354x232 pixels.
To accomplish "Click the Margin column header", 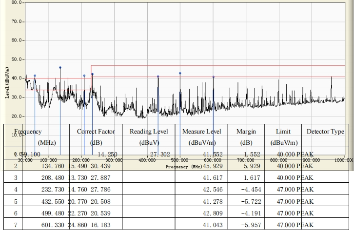I will tap(246, 137).
